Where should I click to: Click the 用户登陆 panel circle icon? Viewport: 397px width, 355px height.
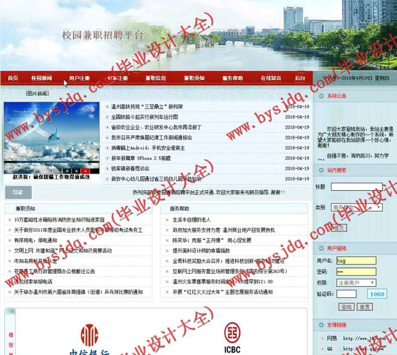click(321, 248)
